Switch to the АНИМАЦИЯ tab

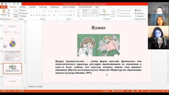pyautogui.click(x=55, y=7)
